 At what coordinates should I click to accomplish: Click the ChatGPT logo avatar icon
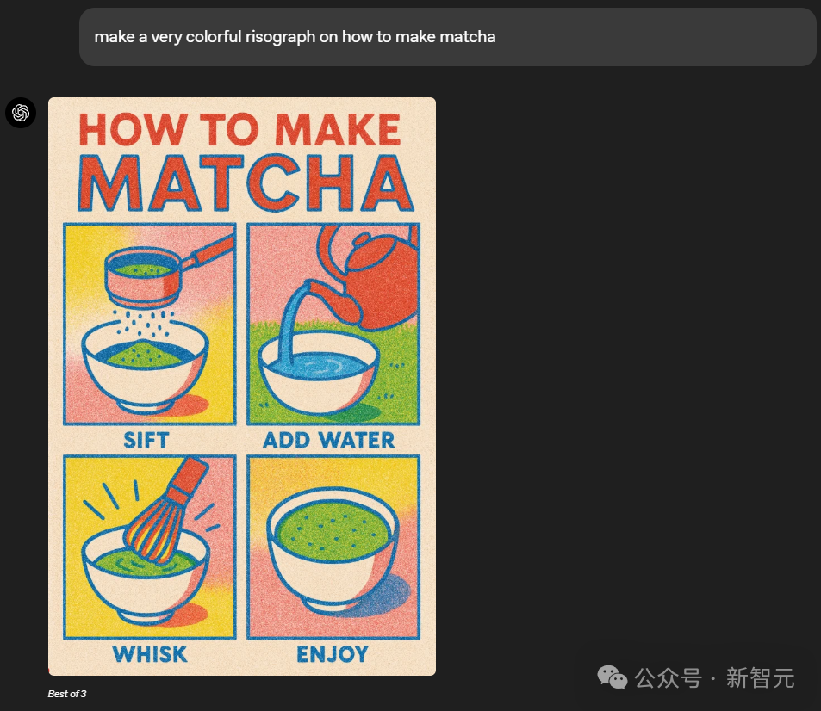tap(21, 113)
